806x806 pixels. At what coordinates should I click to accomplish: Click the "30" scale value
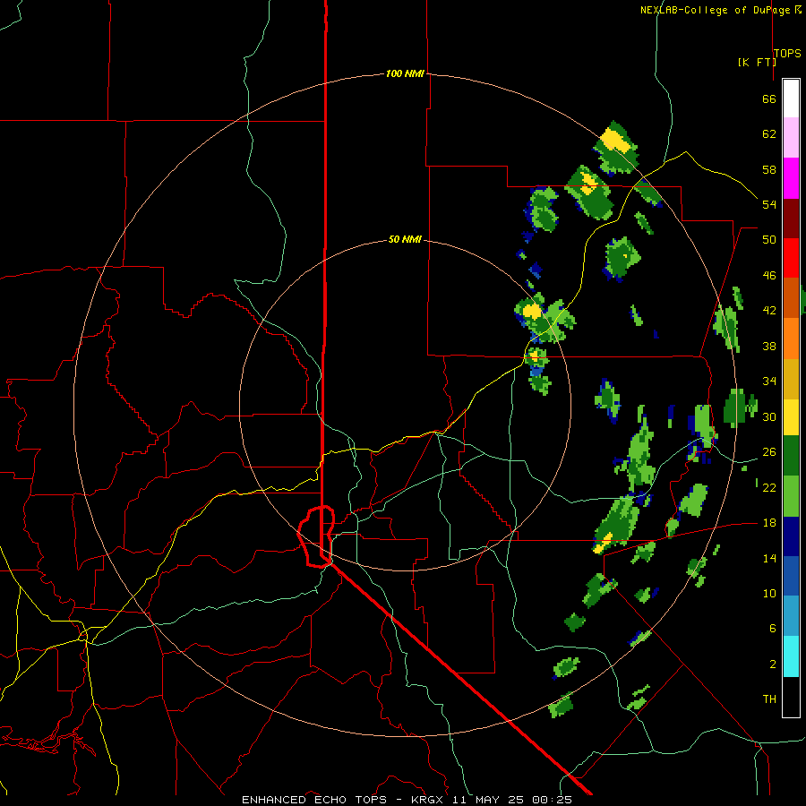pos(769,416)
